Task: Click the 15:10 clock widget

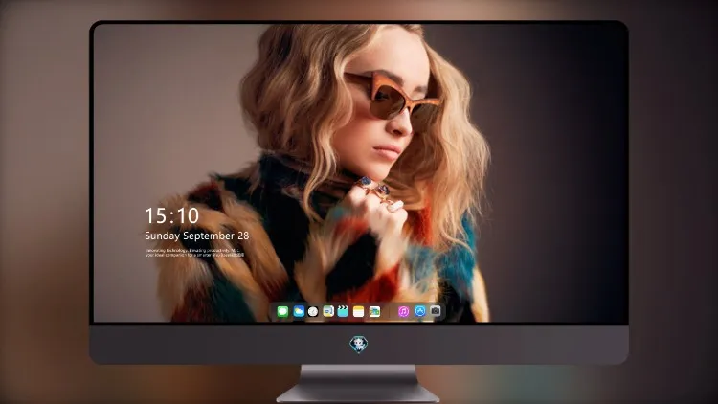Action: (x=171, y=215)
